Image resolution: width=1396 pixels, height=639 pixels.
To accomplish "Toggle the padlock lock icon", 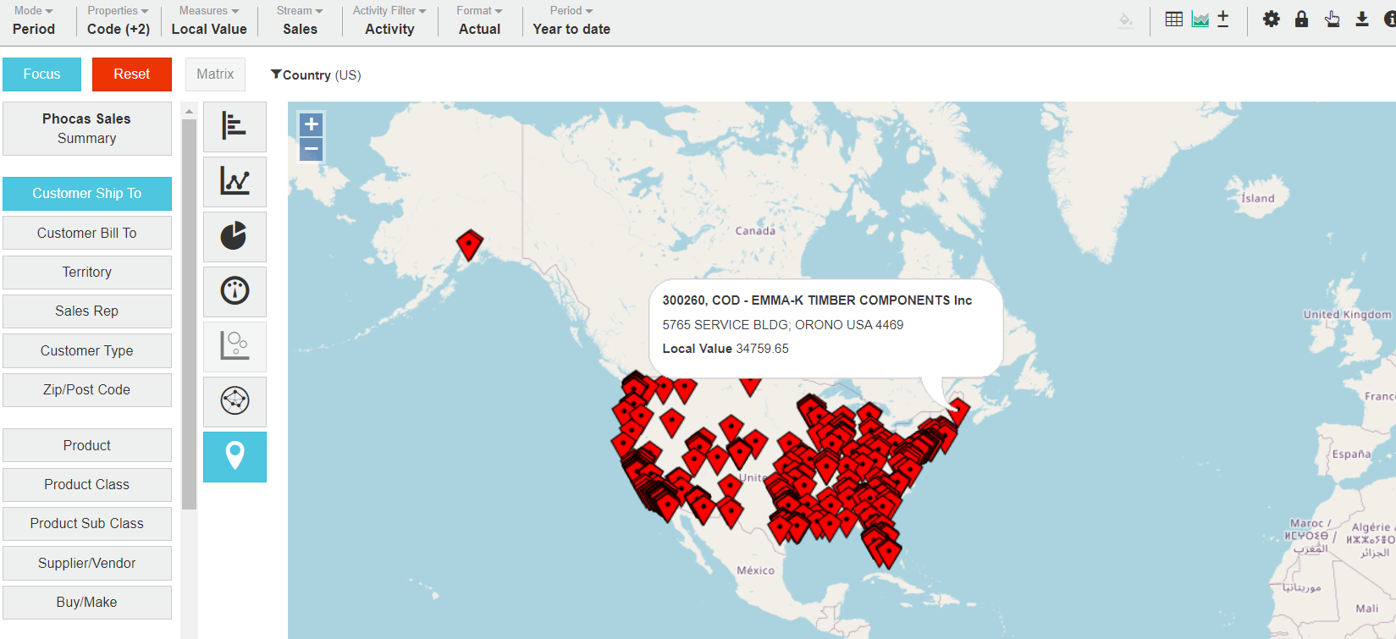I will tap(1301, 19).
